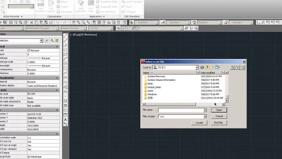Select the System Recovery folder
Image resolution: width=282 pixels, height=159 pixels.
pos(156,76)
